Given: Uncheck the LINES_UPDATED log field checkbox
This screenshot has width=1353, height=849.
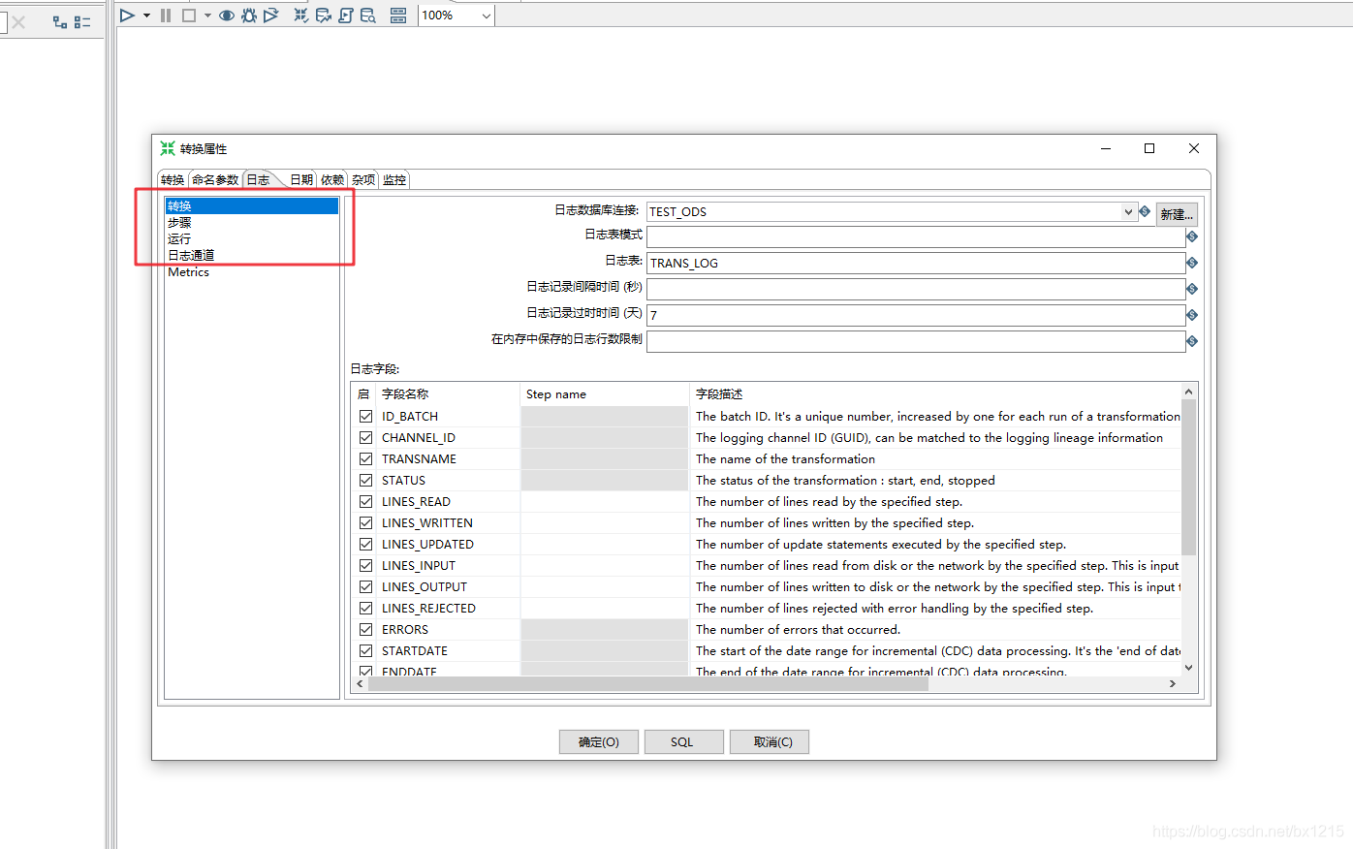Looking at the screenshot, I should pos(365,544).
